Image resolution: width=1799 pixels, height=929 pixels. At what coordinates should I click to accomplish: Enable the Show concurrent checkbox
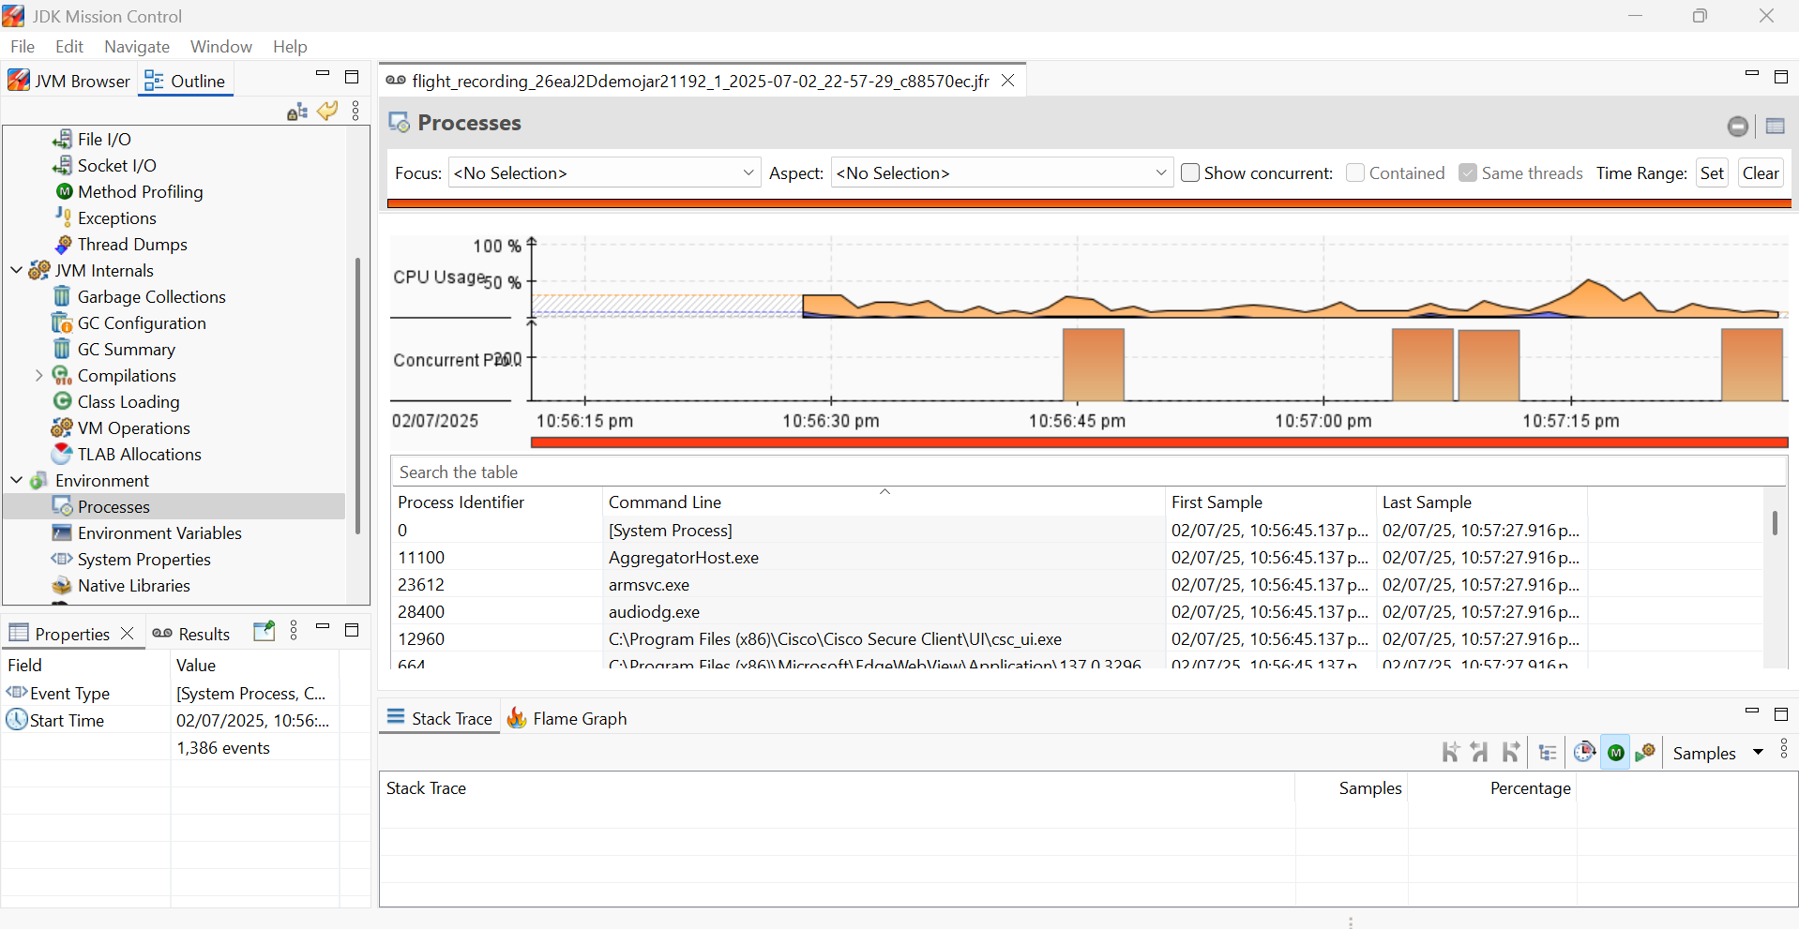pos(1190,173)
